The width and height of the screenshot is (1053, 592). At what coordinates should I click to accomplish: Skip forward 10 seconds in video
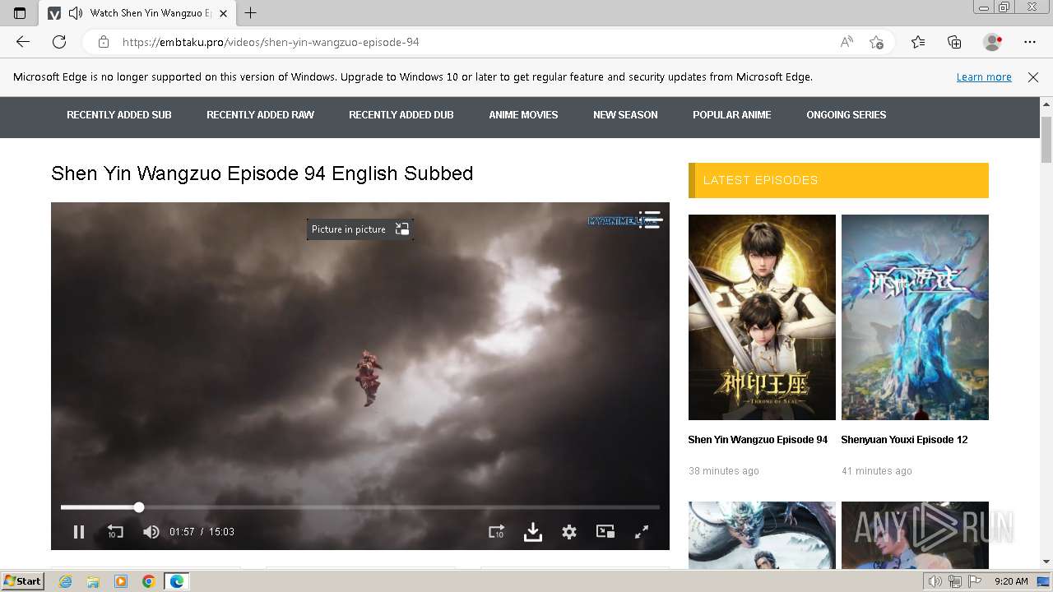tap(496, 532)
